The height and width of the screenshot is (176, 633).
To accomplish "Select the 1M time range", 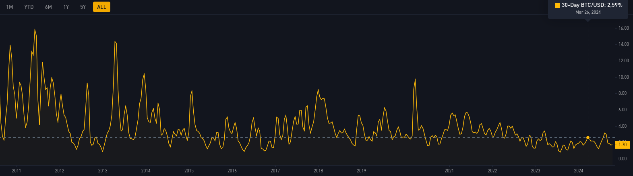I will pos(10,7).
